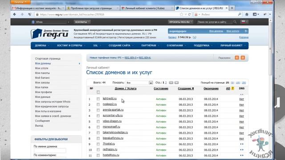Click Нет in DNS column for nosleep2.ru
This screenshot has height=160, width=285.
tap(241, 105)
